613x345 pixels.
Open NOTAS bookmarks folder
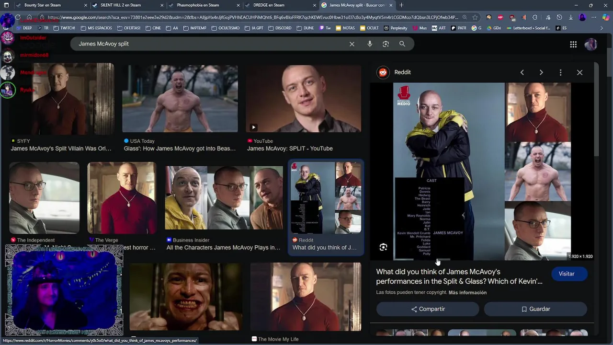(345, 28)
